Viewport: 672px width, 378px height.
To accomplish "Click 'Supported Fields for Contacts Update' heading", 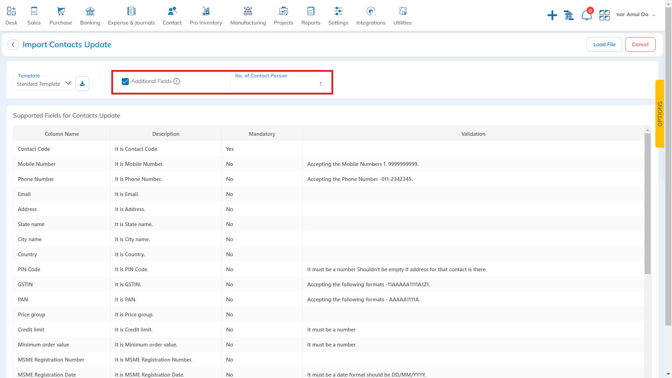I will pos(66,115).
